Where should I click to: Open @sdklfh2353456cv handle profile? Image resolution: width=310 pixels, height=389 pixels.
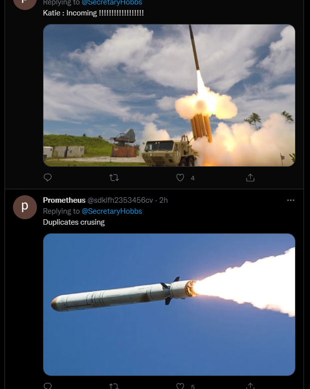tap(120, 200)
